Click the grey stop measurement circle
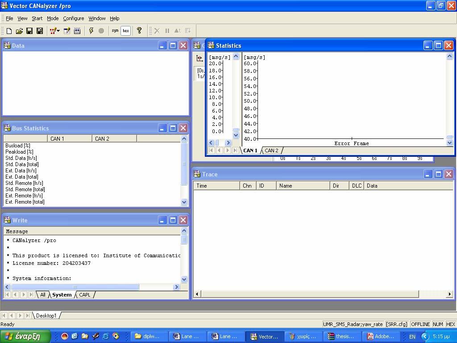The image size is (457, 343). click(101, 31)
